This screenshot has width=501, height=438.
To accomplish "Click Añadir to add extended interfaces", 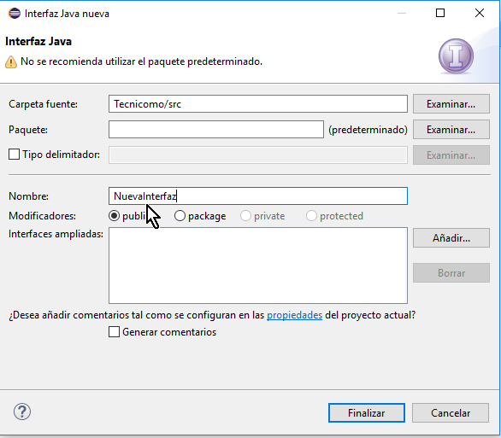I will (x=451, y=237).
